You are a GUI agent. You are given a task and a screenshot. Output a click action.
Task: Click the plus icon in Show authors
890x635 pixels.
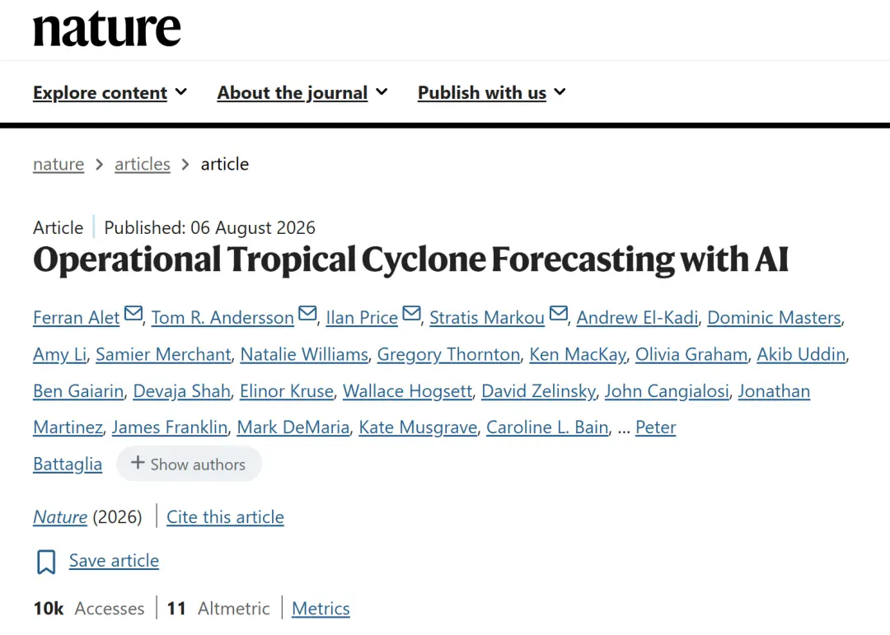(x=138, y=463)
